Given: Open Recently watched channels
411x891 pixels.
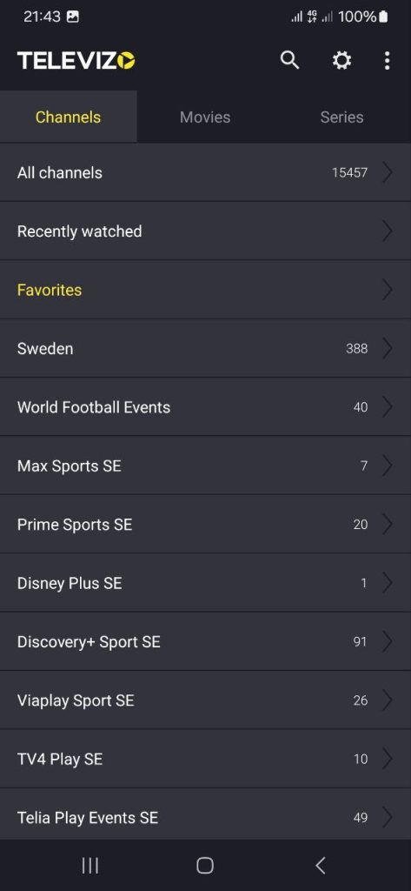Looking at the screenshot, I should pyautogui.click(x=205, y=231).
